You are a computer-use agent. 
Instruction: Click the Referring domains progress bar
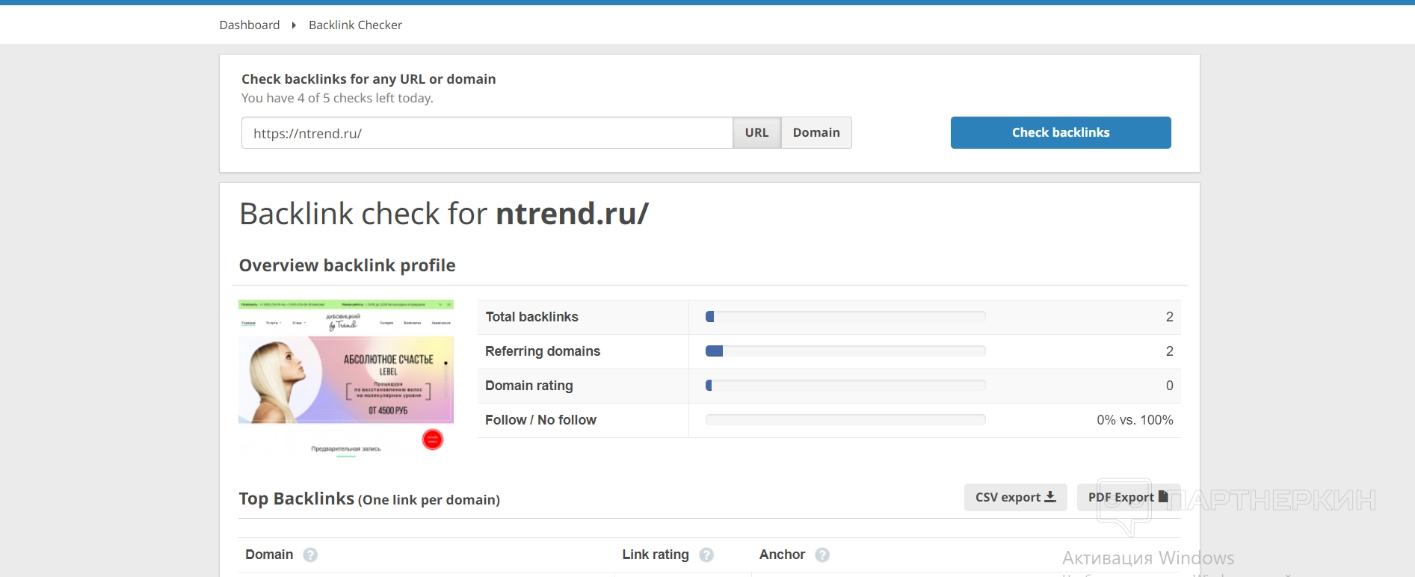[x=845, y=351]
